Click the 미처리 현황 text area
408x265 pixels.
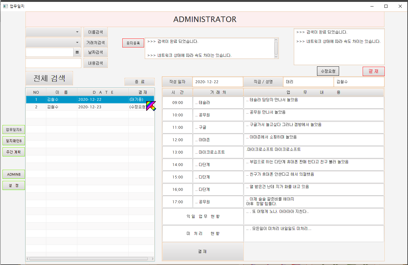point(314,233)
